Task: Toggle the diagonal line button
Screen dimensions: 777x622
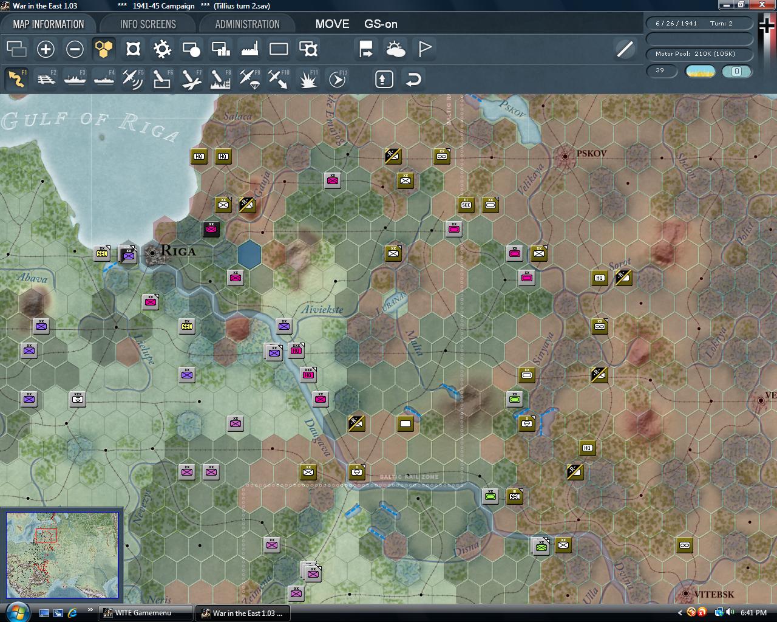Action: pos(625,49)
